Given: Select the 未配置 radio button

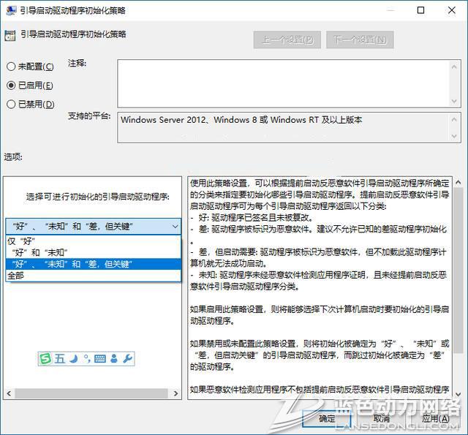Looking at the screenshot, I should pos(11,67).
